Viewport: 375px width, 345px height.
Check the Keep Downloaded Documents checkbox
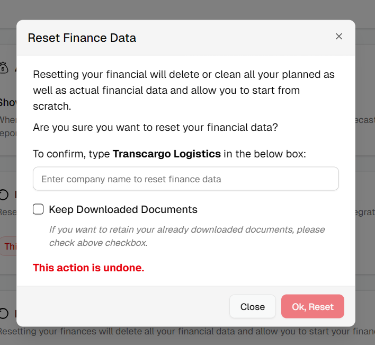click(38, 209)
